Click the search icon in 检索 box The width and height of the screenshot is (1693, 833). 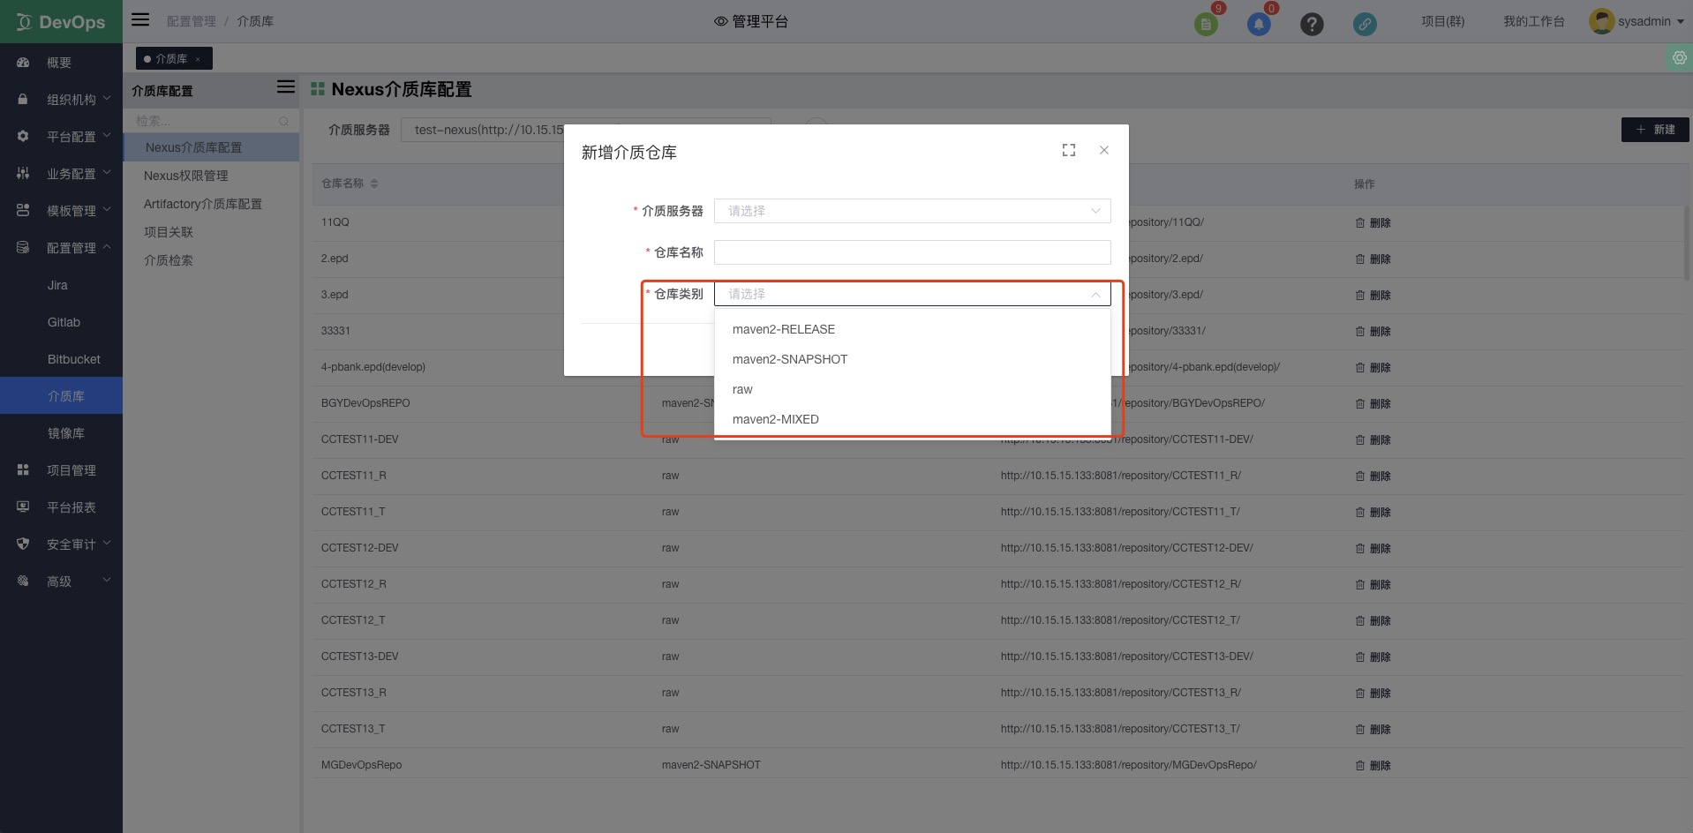(x=283, y=121)
